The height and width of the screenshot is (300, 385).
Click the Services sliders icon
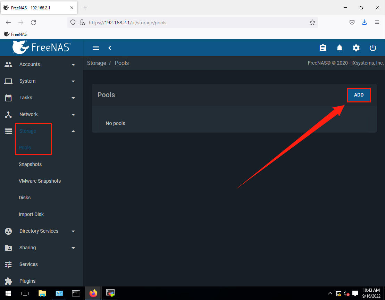click(8, 264)
